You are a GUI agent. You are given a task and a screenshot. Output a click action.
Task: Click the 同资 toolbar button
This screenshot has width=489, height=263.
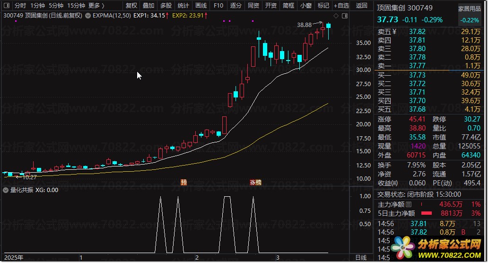click(x=253, y=6)
